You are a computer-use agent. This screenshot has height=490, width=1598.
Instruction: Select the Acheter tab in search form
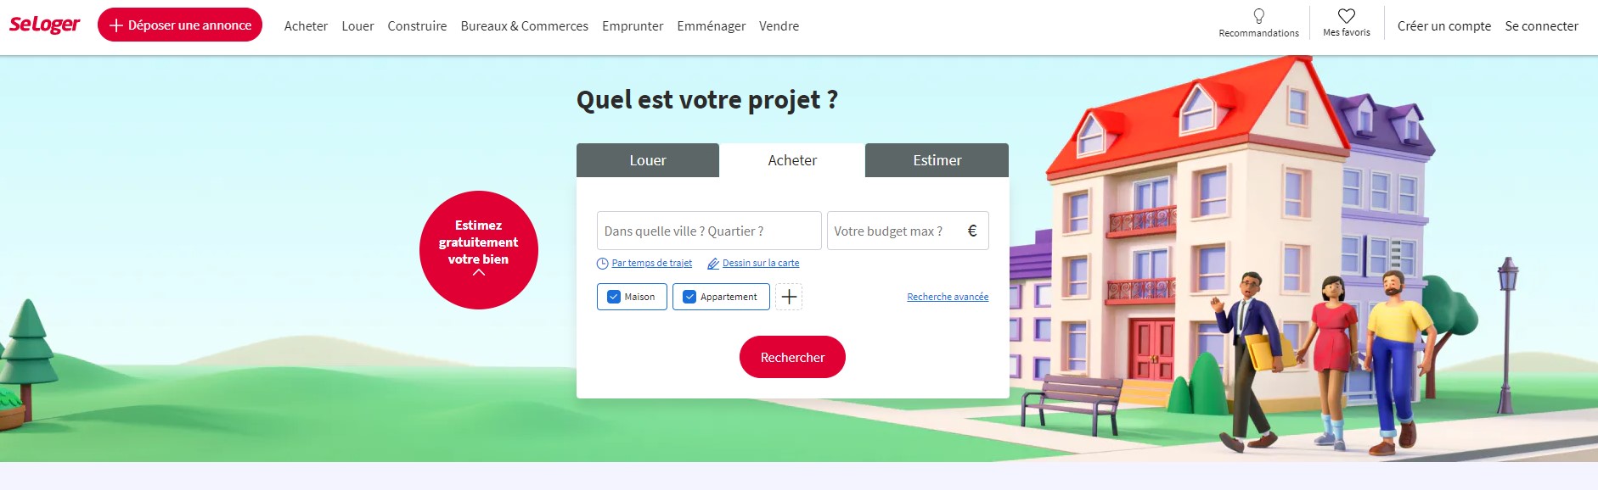coord(792,160)
